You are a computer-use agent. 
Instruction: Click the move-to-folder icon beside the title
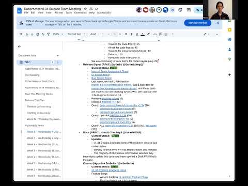coord(91,9)
